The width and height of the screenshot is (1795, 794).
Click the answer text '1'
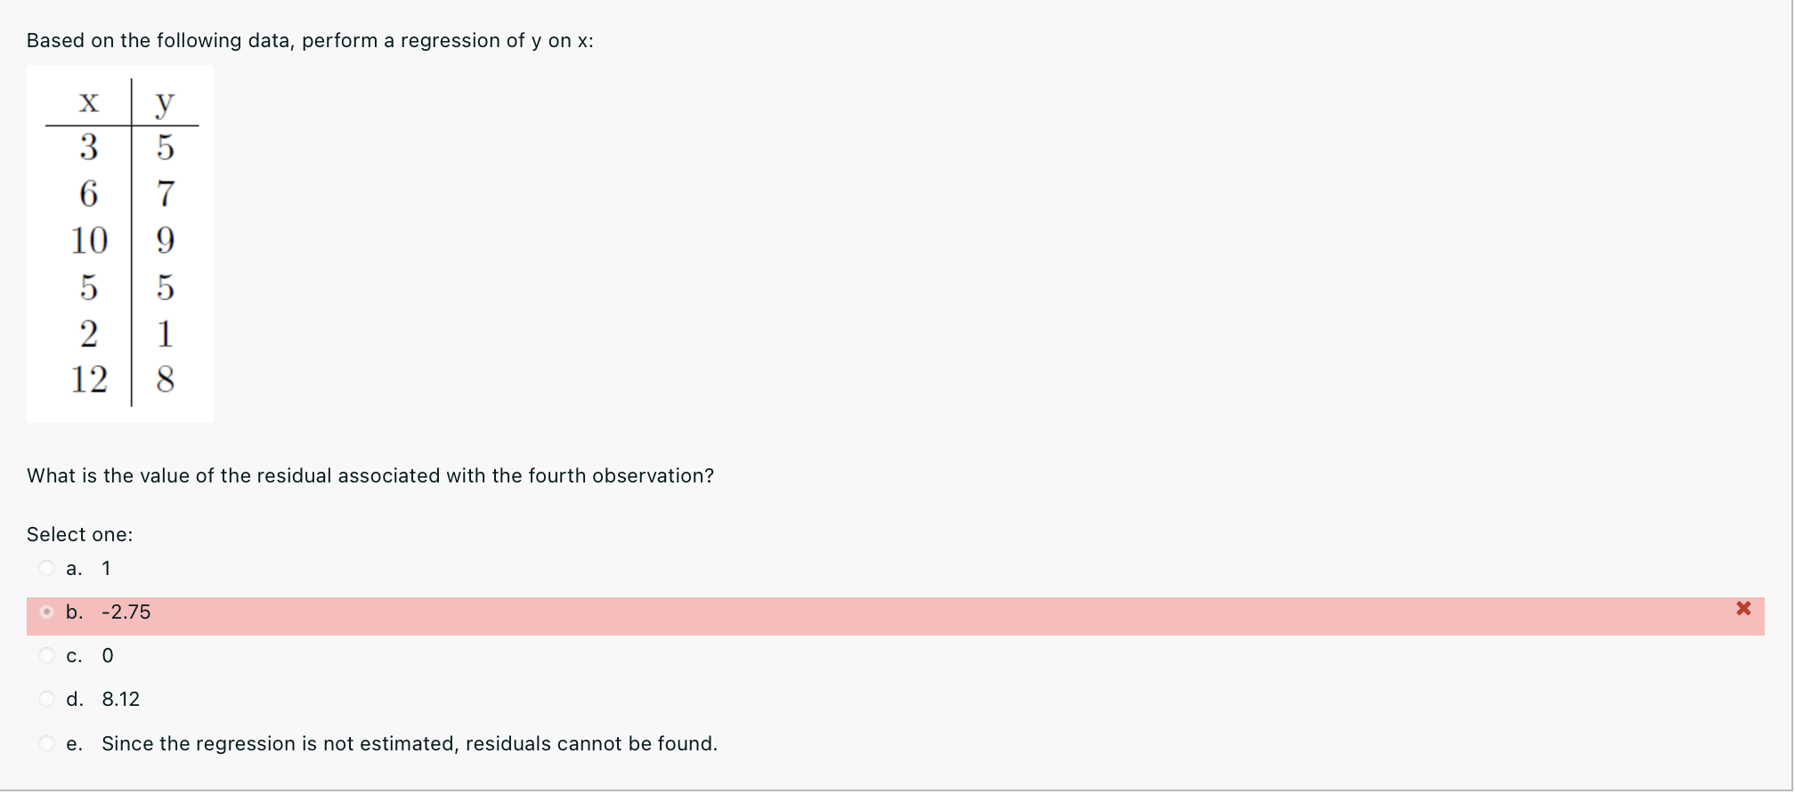tap(106, 568)
